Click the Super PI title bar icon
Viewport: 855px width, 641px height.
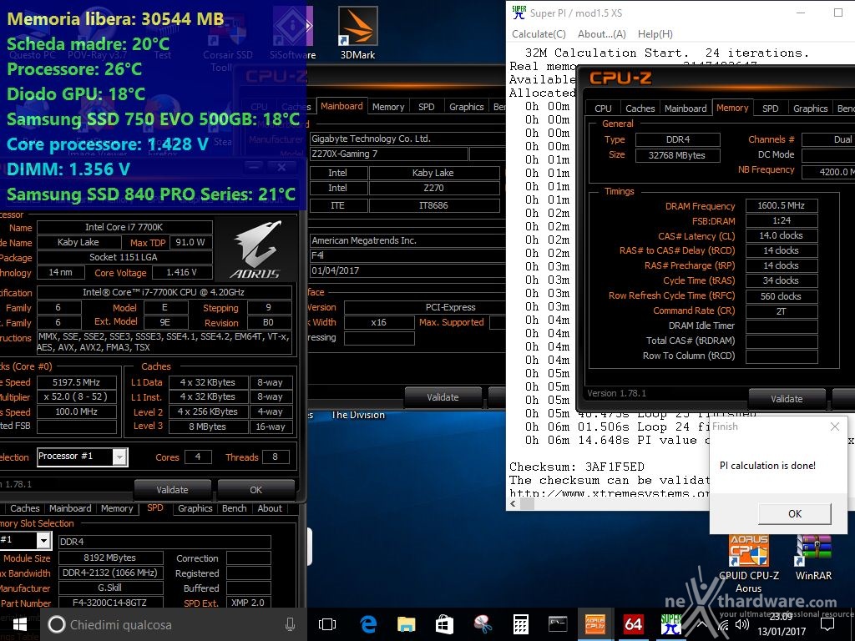(519, 13)
